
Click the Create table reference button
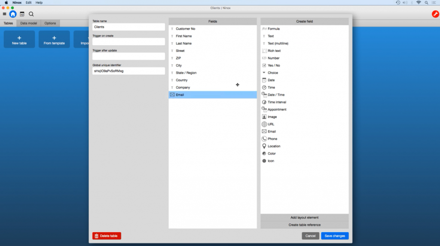(304, 225)
